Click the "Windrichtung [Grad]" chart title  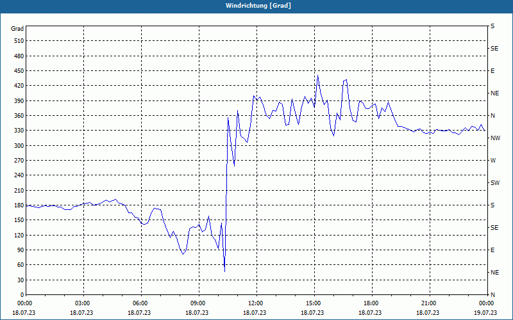[x=258, y=6]
